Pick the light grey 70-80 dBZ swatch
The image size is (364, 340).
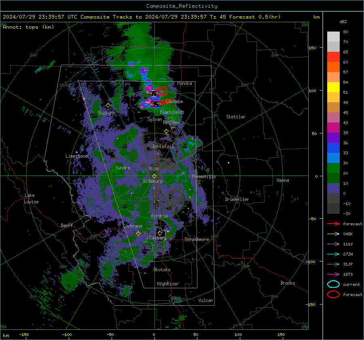(x=333, y=37)
